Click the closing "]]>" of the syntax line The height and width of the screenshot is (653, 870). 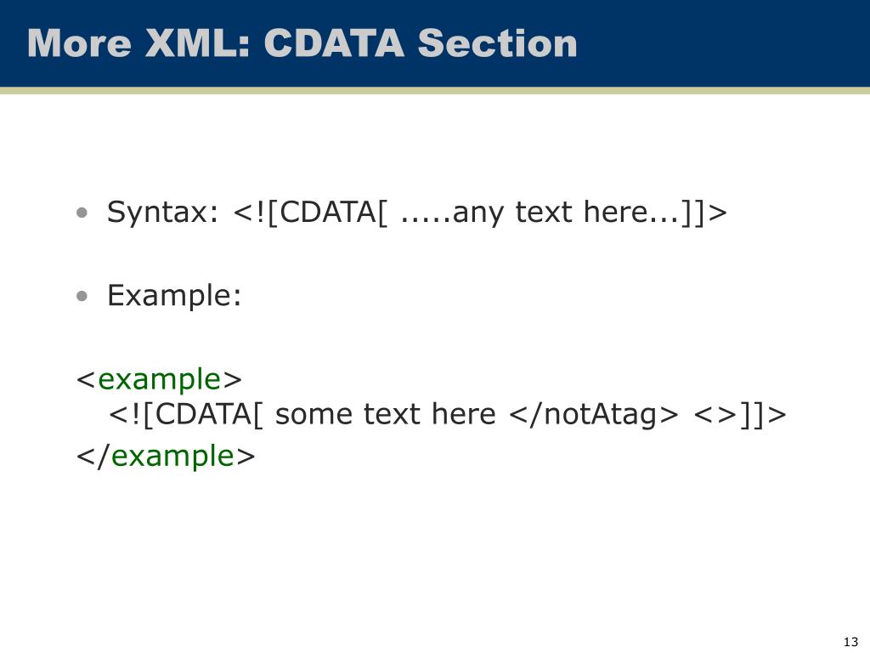(x=704, y=213)
